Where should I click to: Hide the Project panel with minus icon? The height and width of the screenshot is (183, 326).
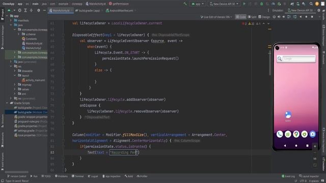point(44,10)
